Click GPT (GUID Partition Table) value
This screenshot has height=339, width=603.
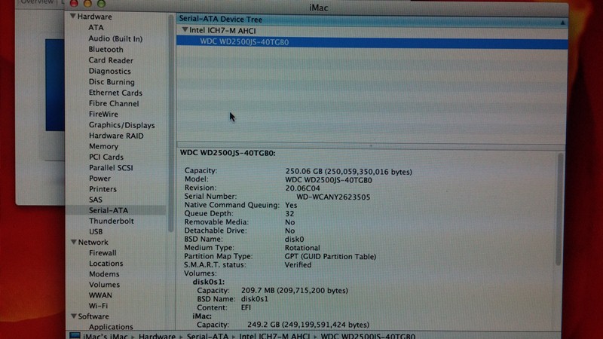330,256
